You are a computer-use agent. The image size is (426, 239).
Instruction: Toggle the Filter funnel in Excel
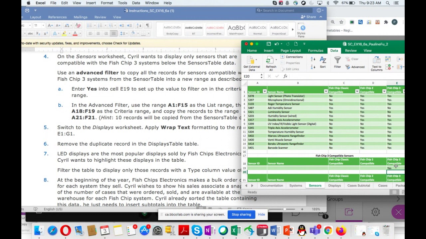[337, 62]
